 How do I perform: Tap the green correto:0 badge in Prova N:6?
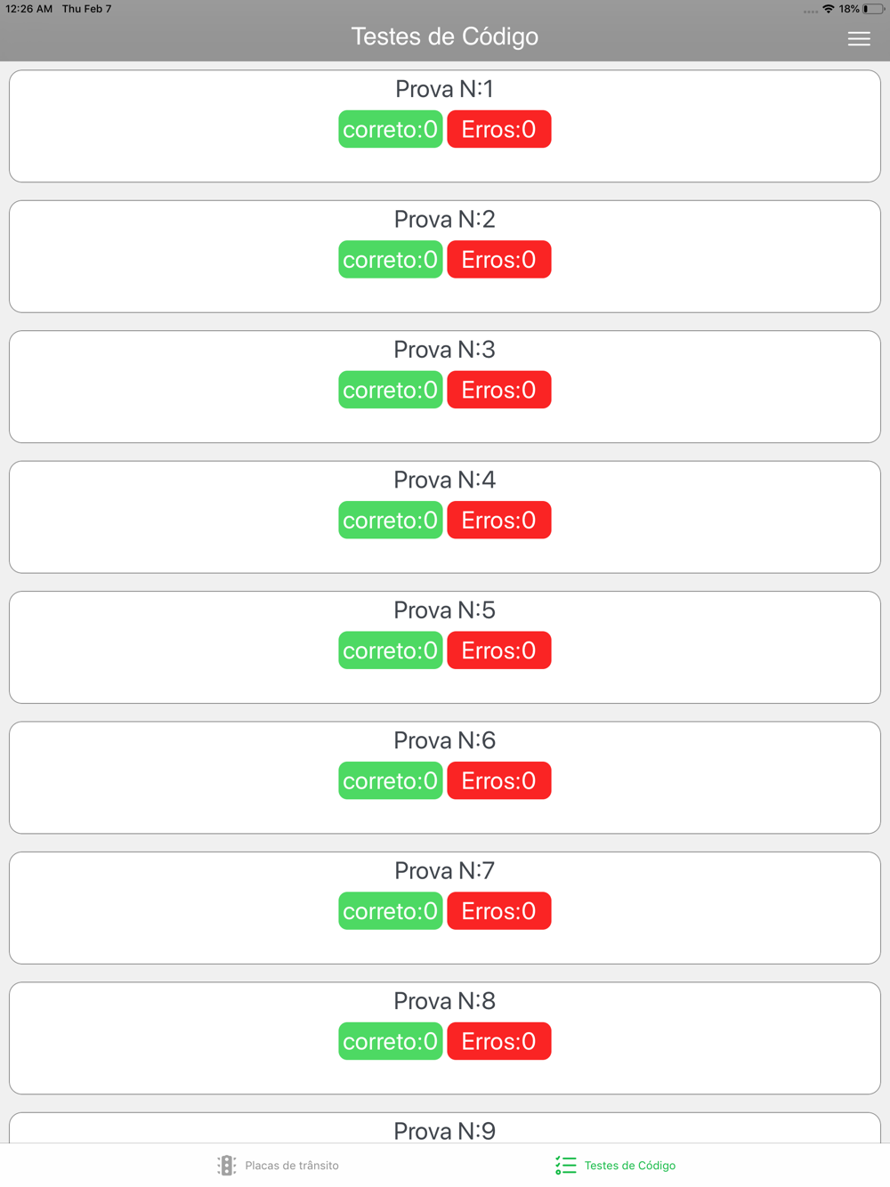tap(391, 780)
